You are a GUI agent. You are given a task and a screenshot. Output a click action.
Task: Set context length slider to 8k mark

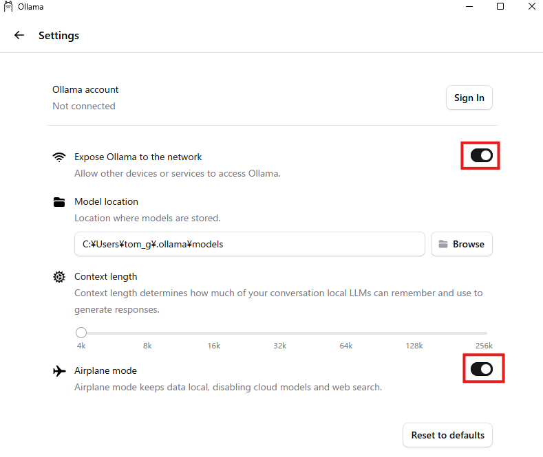pos(148,333)
